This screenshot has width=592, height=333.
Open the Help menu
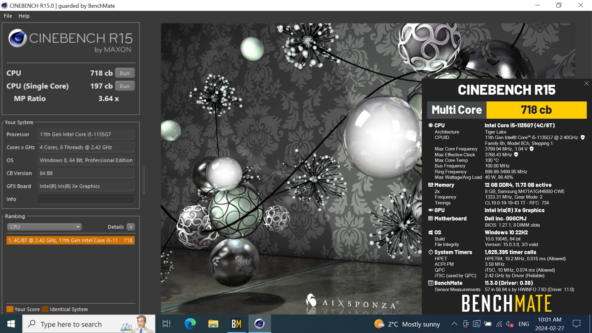point(24,16)
